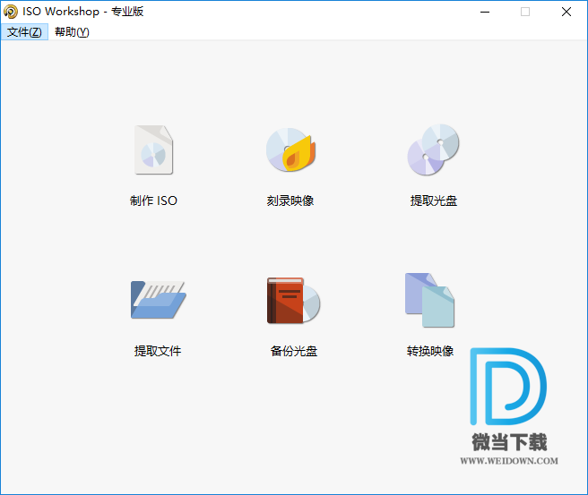Click the 备份光盘 label

tap(294, 351)
